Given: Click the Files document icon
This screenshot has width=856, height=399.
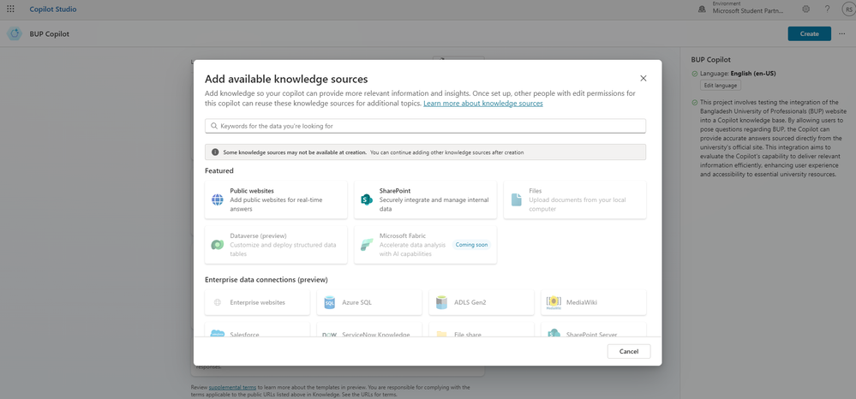Looking at the screenshot, I should point(517,199).
